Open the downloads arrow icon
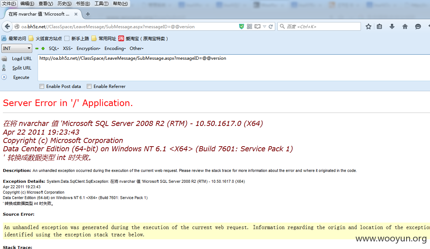Image resolution: width=430 pixels, height=249 pixels. click(x=392, y=26)
